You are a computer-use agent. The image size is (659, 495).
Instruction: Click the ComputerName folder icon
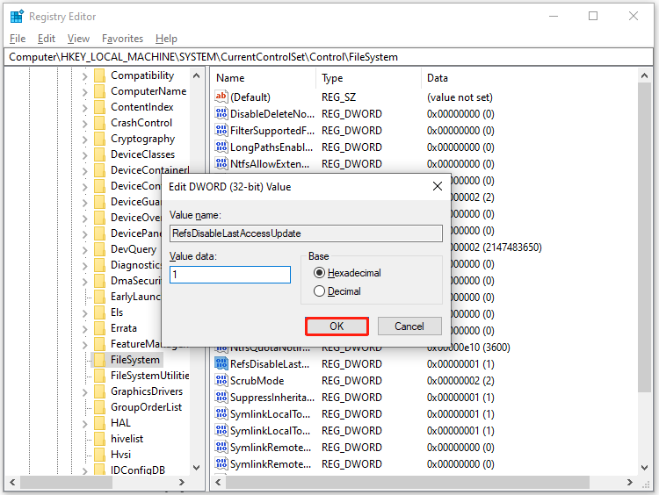click(x=99, y=91)
